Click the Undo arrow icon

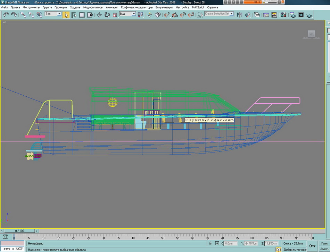pyautogui.click(x=6, y=15)
